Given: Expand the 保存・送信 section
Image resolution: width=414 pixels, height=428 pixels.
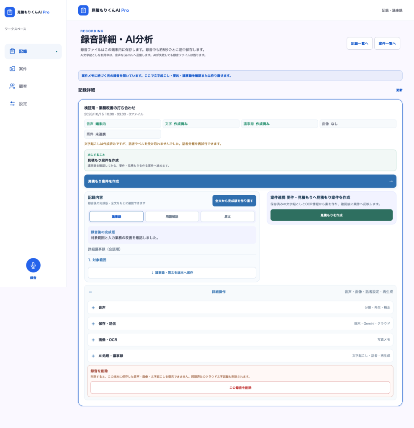Looking at the screenshot, I should [93, 324].
